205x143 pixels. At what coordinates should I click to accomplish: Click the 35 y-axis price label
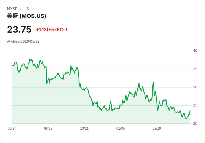[x=195, y=69]
